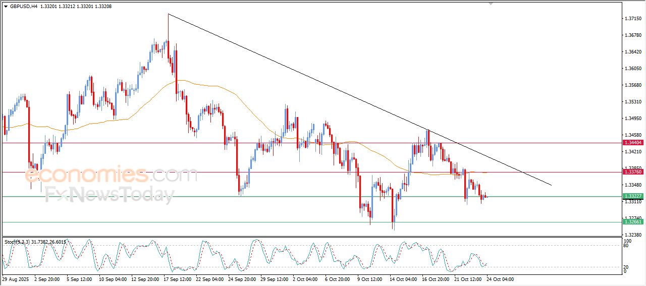The image size is (646, 286).
Task: Click the 24 Oct 04:00 date label
Action: [x=500, y=279]
